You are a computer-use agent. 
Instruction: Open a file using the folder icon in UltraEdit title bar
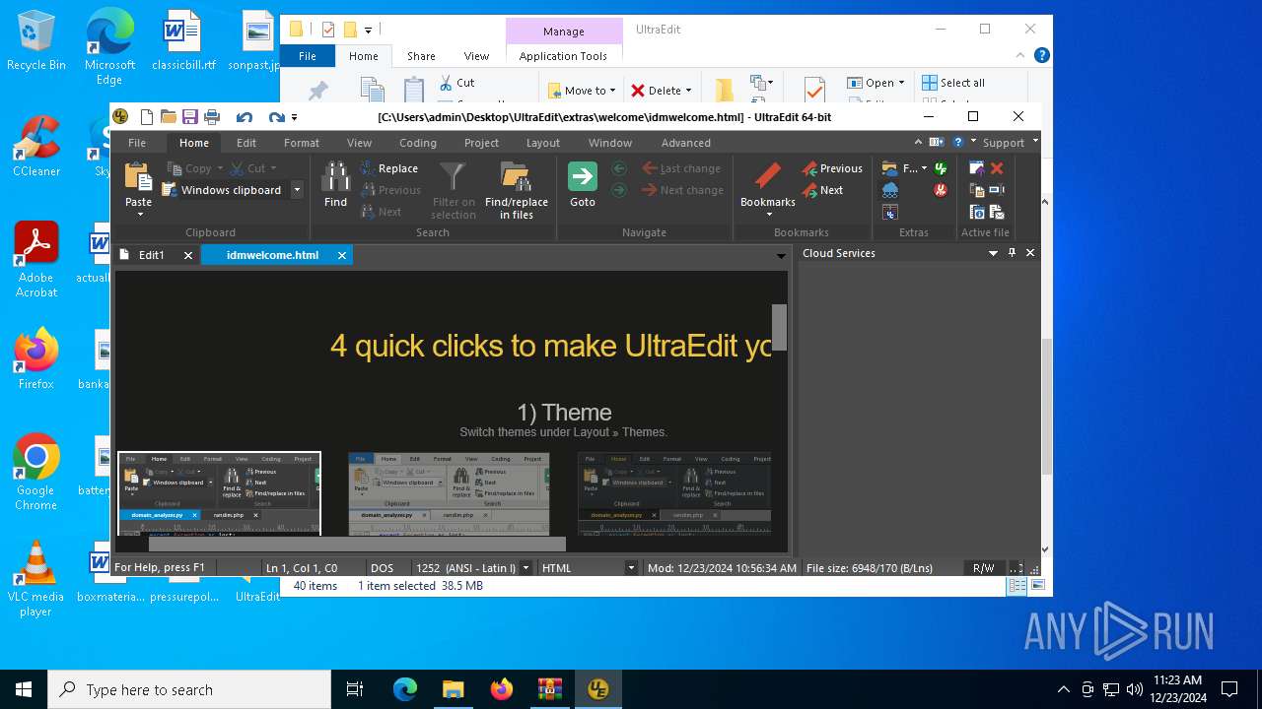click(x=168, y=117)
